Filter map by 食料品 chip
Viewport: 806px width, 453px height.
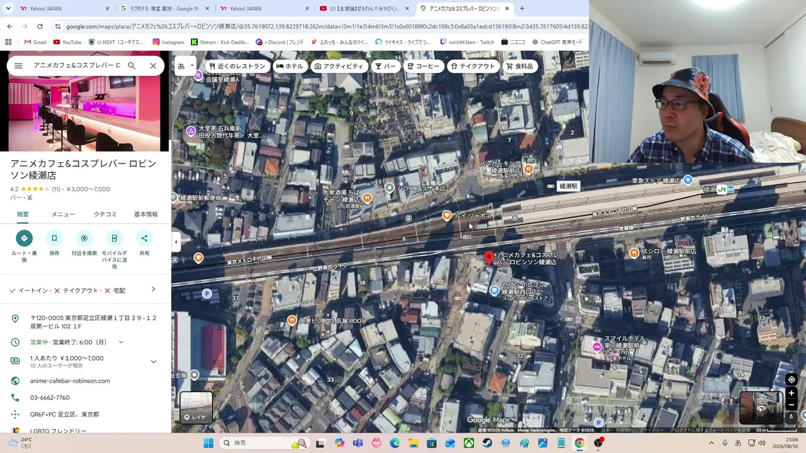520,66
